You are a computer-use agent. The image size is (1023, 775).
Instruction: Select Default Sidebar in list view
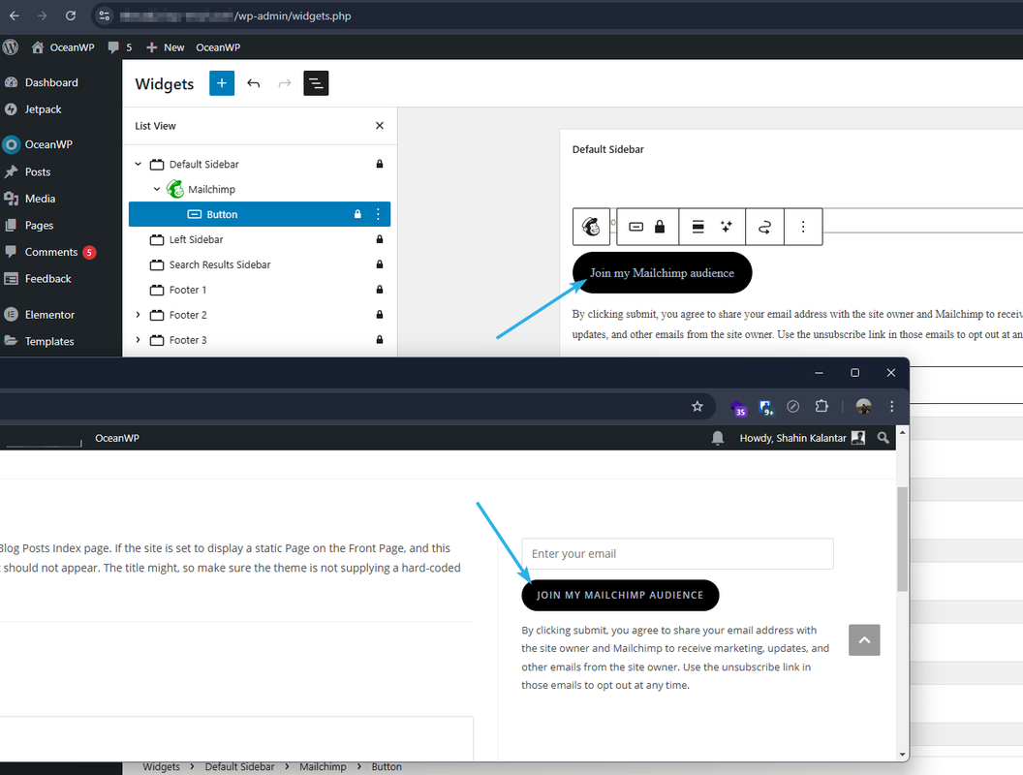(x=204, y=164)
